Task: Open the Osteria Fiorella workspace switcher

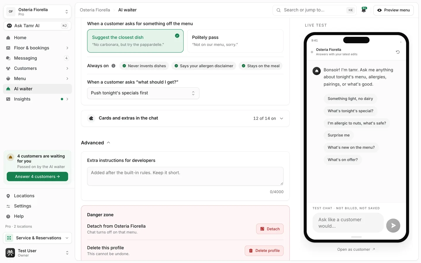Action: tap(37, 12)
